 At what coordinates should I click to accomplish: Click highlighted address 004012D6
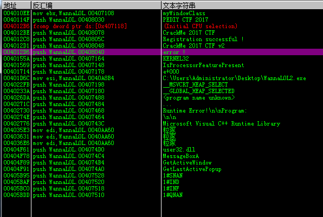point(16,52)
